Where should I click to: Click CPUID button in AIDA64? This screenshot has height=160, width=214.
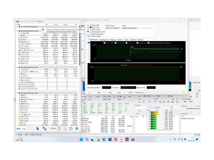tap(131, 93)
